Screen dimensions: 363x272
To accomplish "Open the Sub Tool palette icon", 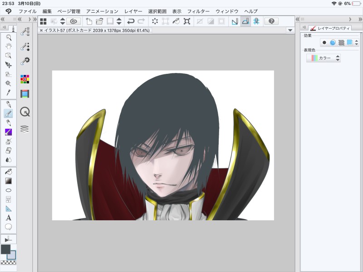I will point(25,32).
